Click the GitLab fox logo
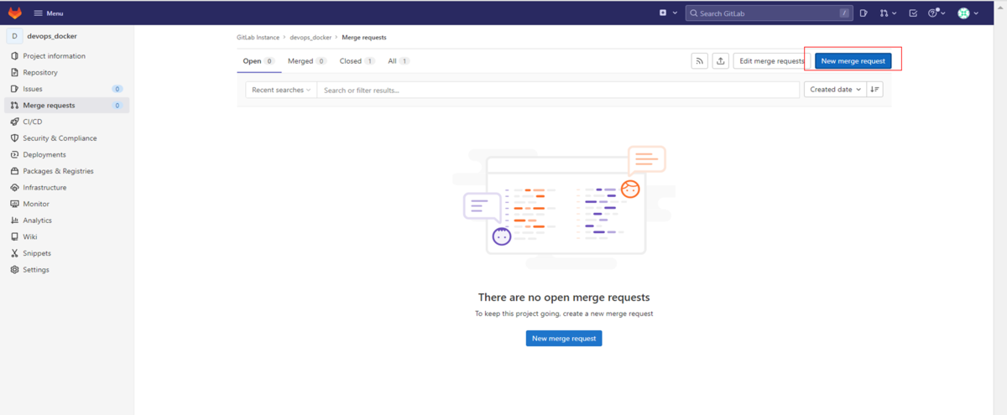 (15, 13)
